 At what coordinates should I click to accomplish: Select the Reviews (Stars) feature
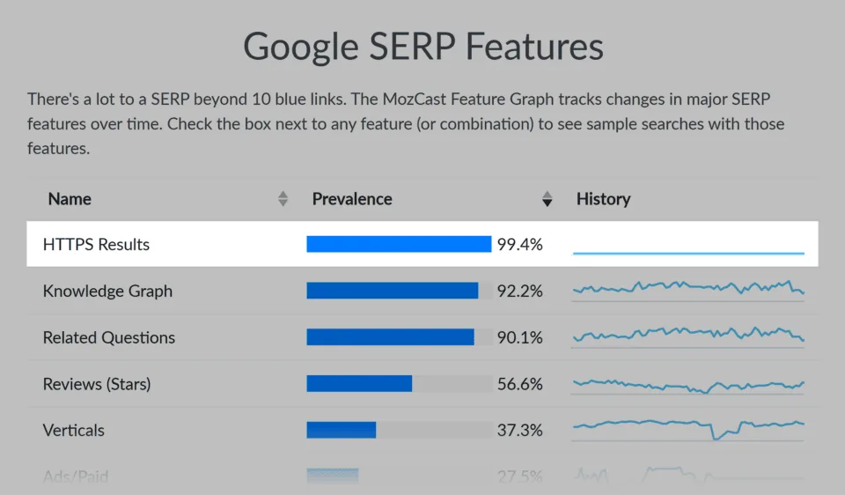(x=97, y=384)
